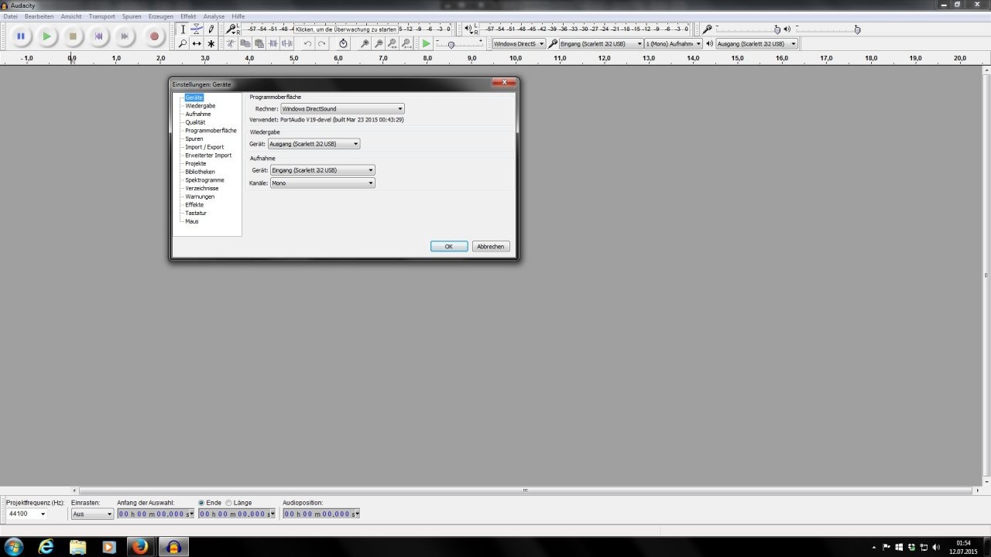Click the Paste icon in edit toolbar
This screenshot has height=557, width=991.
[259, 44]
